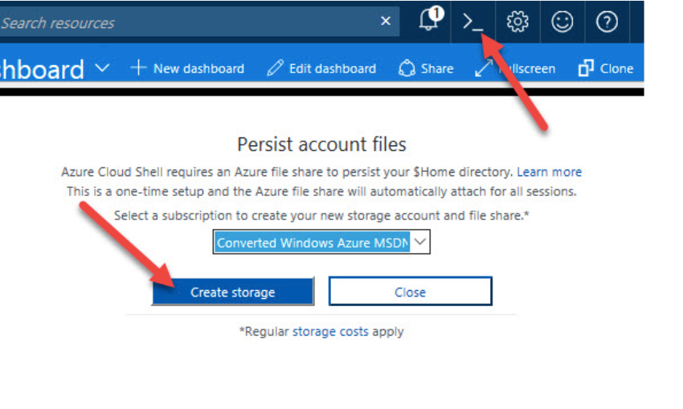Screen dimensions: 683x409
Task: Open the help question mark icon
Action: point(607,22)
